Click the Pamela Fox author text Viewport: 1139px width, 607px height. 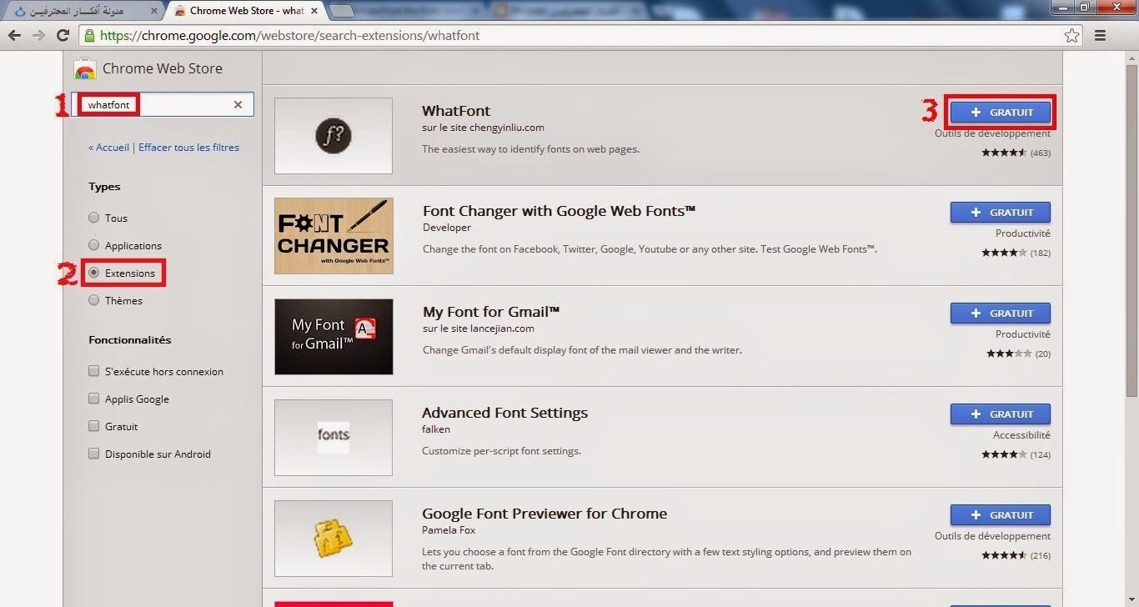tap(449, 530)
